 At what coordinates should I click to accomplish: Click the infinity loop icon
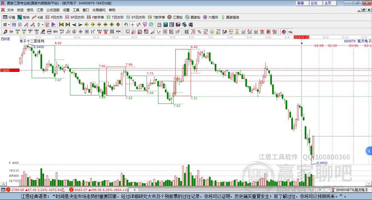coord(290,32)
